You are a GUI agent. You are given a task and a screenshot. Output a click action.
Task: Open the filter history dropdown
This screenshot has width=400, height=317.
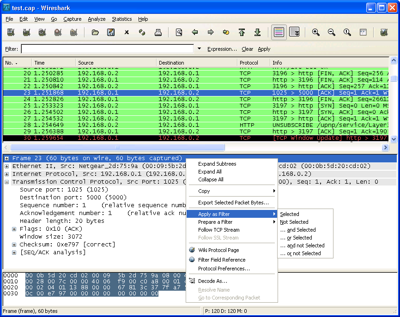click(x=199, y=48)
